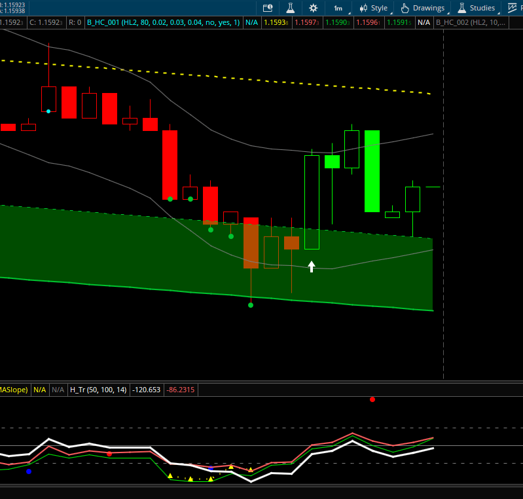Image resolution: width=523 pixels, height=499 pixels.
Task: Click the C: 1.15923 close price readout
Action: 46,22
